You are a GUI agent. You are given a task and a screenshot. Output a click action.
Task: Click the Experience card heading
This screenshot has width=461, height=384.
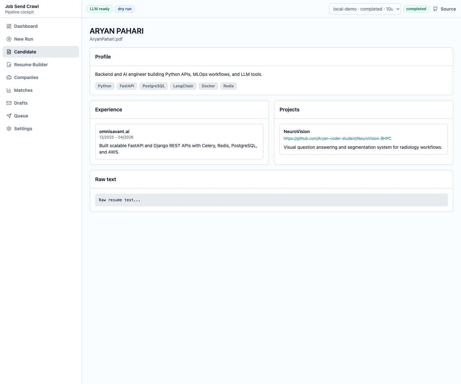pos(109,109)
